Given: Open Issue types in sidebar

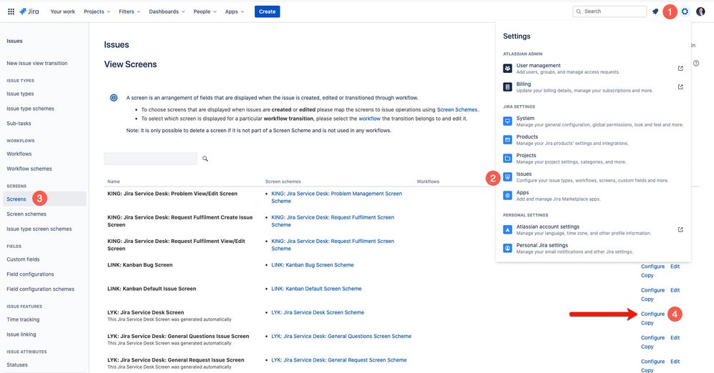Looking at the screenshot, I should coord(20,94).
